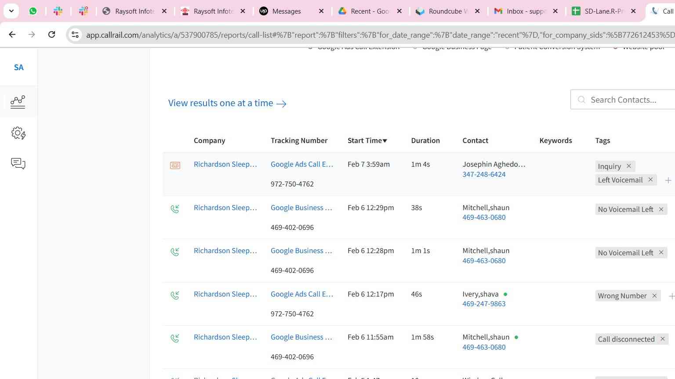Click the Feb 6 12:17pm start time
The image size is (675, 379).
click(x=371, y=294)
